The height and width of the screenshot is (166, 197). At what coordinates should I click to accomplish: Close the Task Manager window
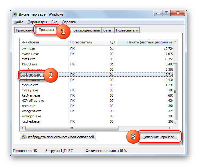coord(178,13)
